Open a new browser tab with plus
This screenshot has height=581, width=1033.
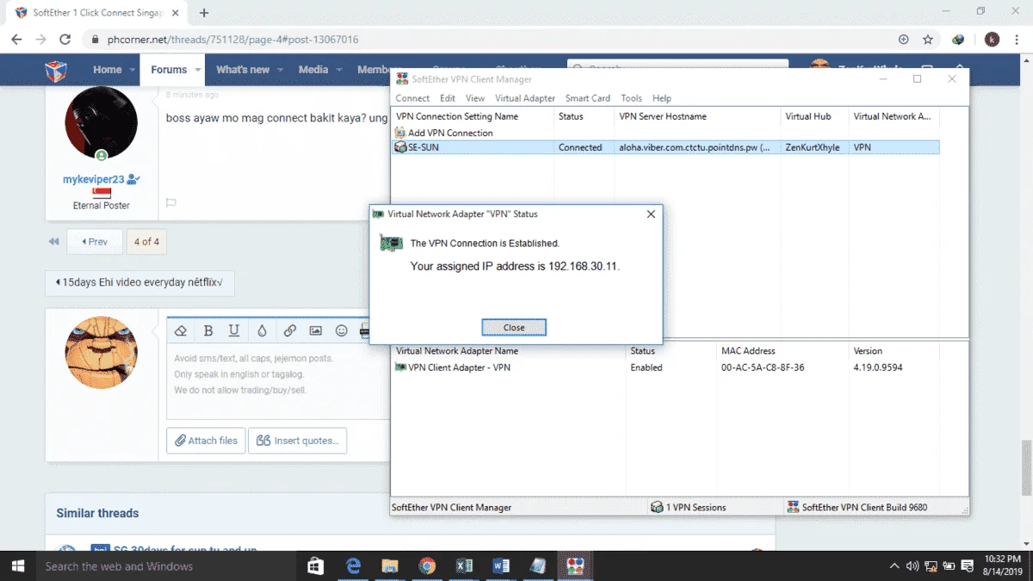[x=204, y=13]
